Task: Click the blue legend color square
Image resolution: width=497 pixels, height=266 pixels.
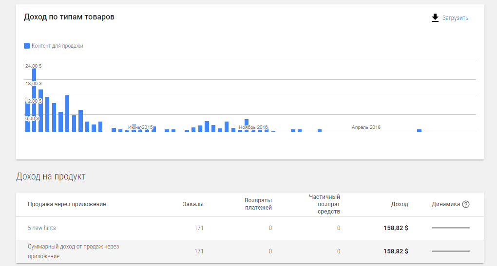Action: 27,46
